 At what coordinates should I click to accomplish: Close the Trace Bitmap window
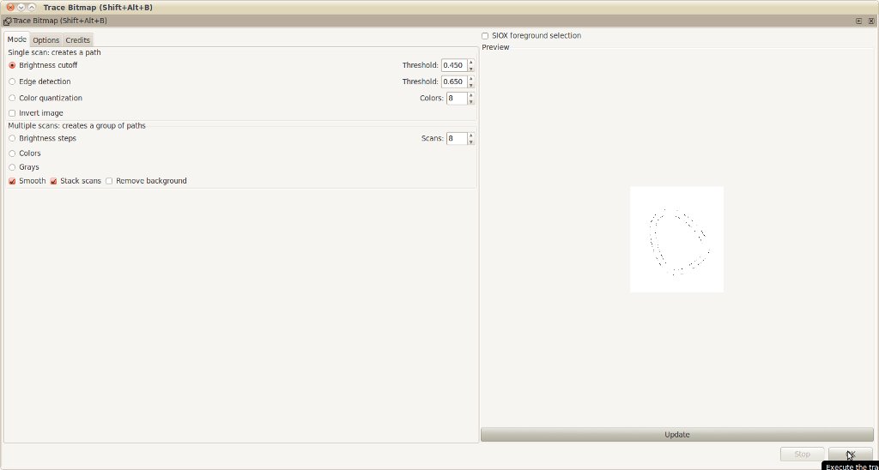[10, 7]
